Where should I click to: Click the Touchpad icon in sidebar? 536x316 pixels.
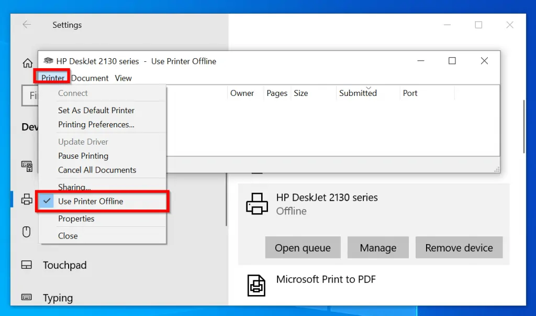(27, 265)
